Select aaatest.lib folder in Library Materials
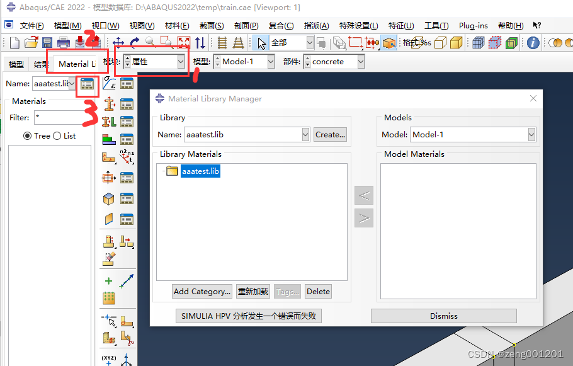This screenshot has width=573, height=366. click(200, 171)
